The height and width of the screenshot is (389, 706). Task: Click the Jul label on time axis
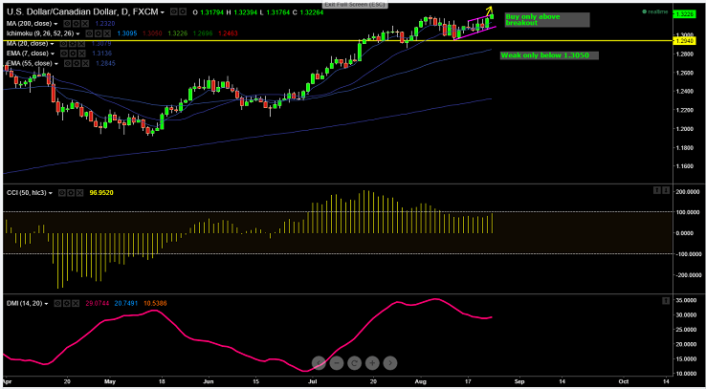tap(312, 379)
